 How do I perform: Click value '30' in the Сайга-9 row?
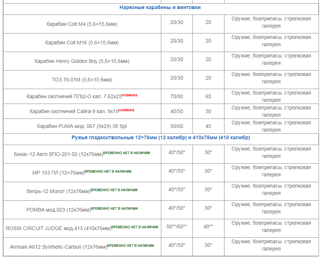(x=208, y=111)
